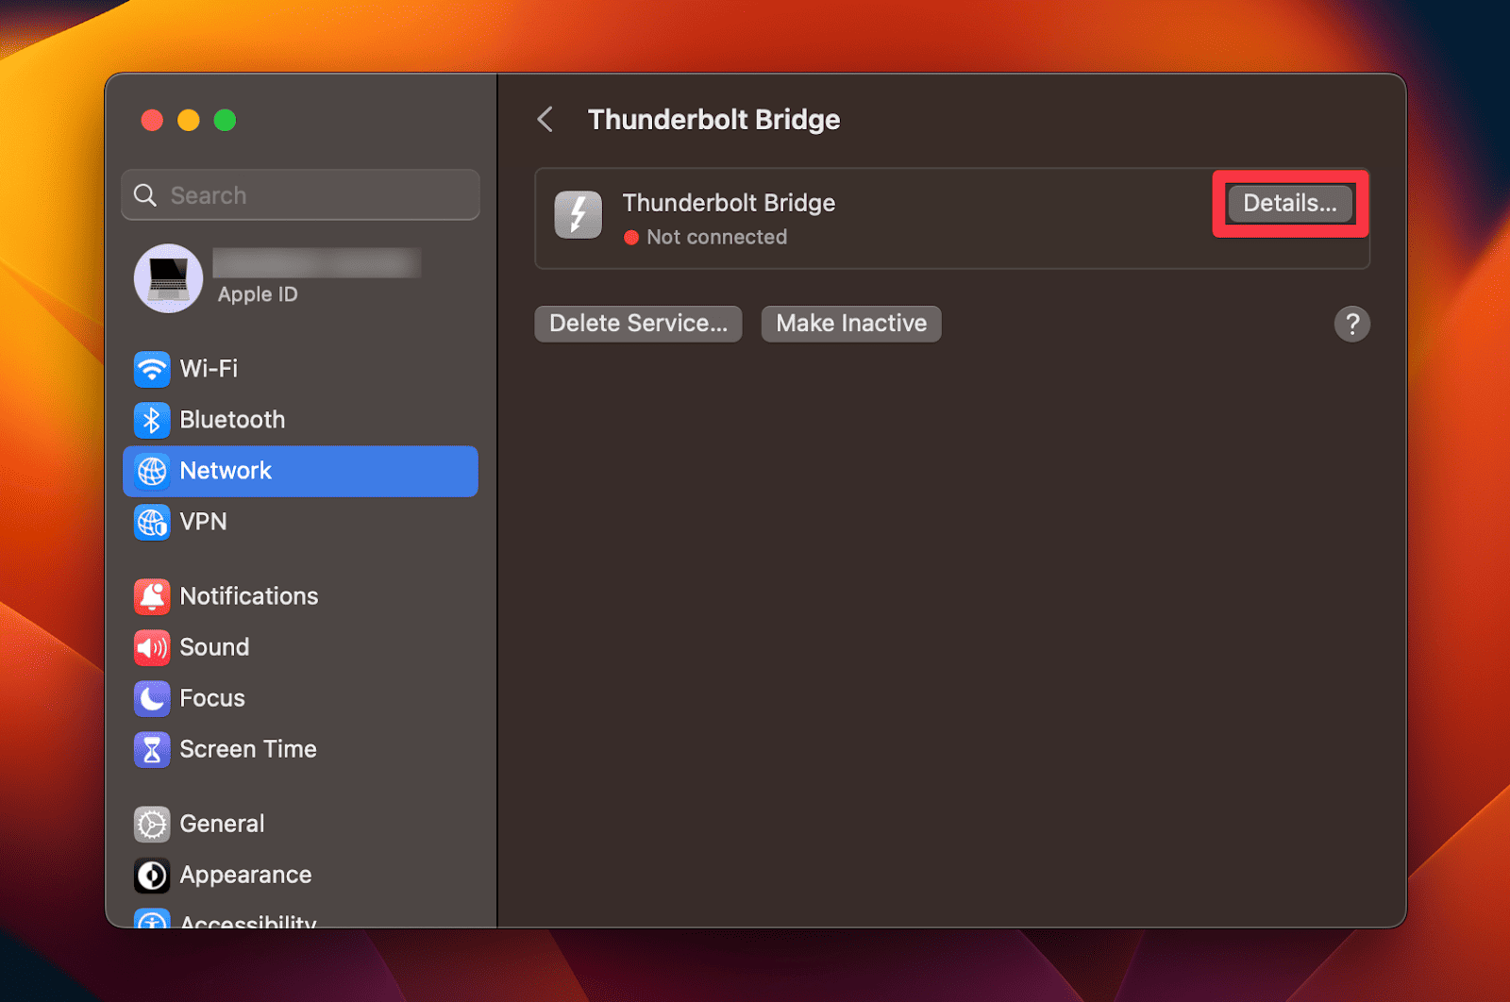Click the VPN sidebar icon
The width and height of the screenshot is (1510, 1002).
click(x=153, y=522)
